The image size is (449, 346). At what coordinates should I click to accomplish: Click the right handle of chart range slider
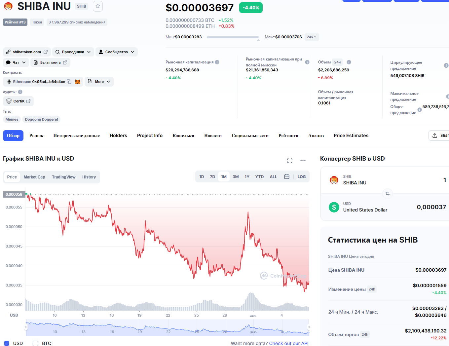pyautogui.click(x=309, y=327)
